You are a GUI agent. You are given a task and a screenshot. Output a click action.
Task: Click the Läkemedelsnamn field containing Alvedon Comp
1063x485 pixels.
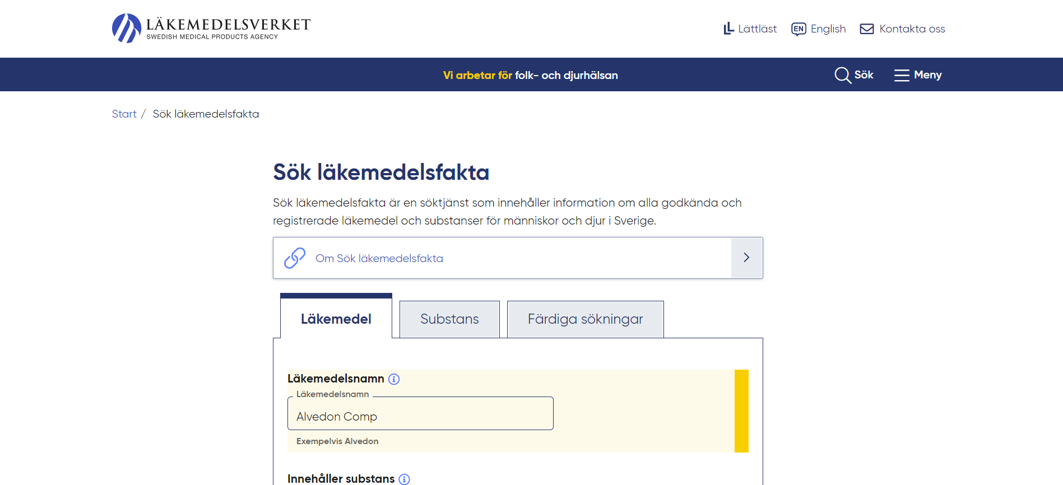coord(420,416)
